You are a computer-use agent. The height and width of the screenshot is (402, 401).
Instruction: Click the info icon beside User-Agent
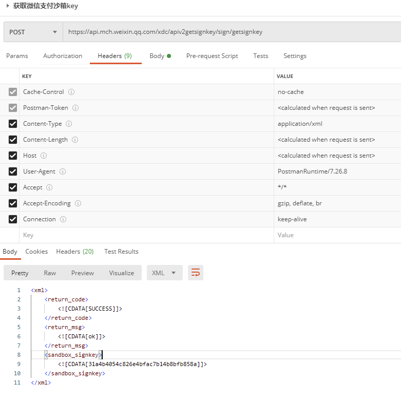point(63,171)
